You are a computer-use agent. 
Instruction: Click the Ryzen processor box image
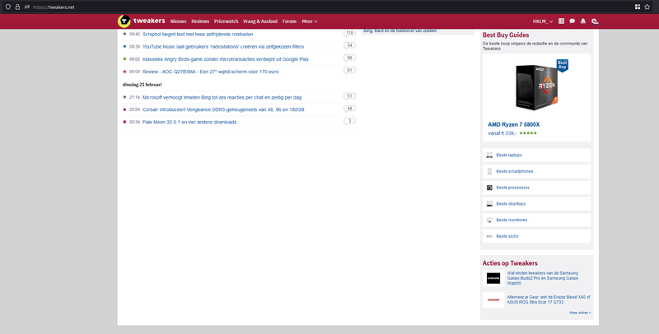click(537, 87)
